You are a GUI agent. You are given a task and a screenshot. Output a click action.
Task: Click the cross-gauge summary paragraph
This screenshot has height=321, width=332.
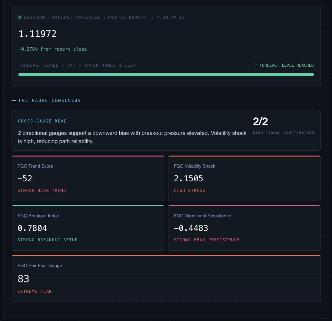tap(132, 137)
